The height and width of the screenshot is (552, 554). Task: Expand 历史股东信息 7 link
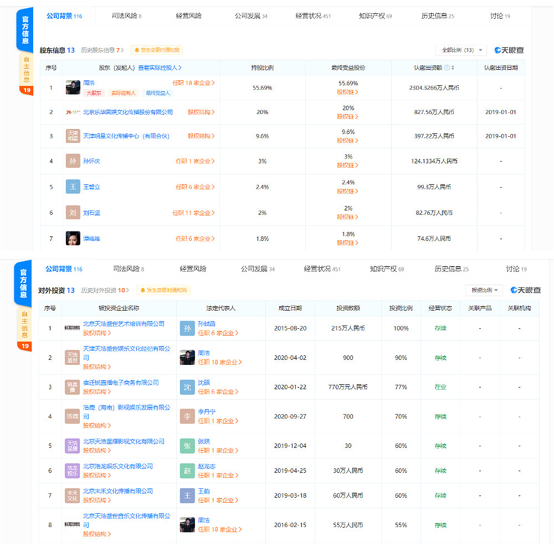point(102,50)
